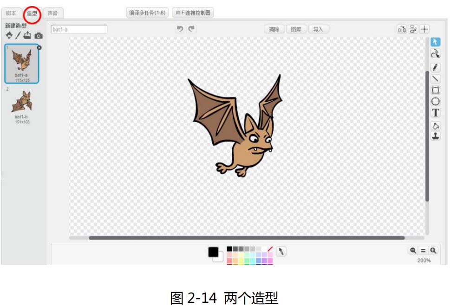
Task: Set the costume center crosshair
Action: coord(425,29)
